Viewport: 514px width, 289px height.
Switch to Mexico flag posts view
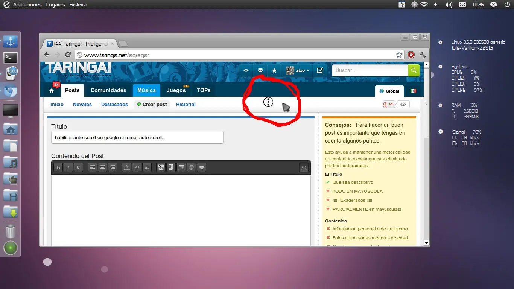point(413,91)
